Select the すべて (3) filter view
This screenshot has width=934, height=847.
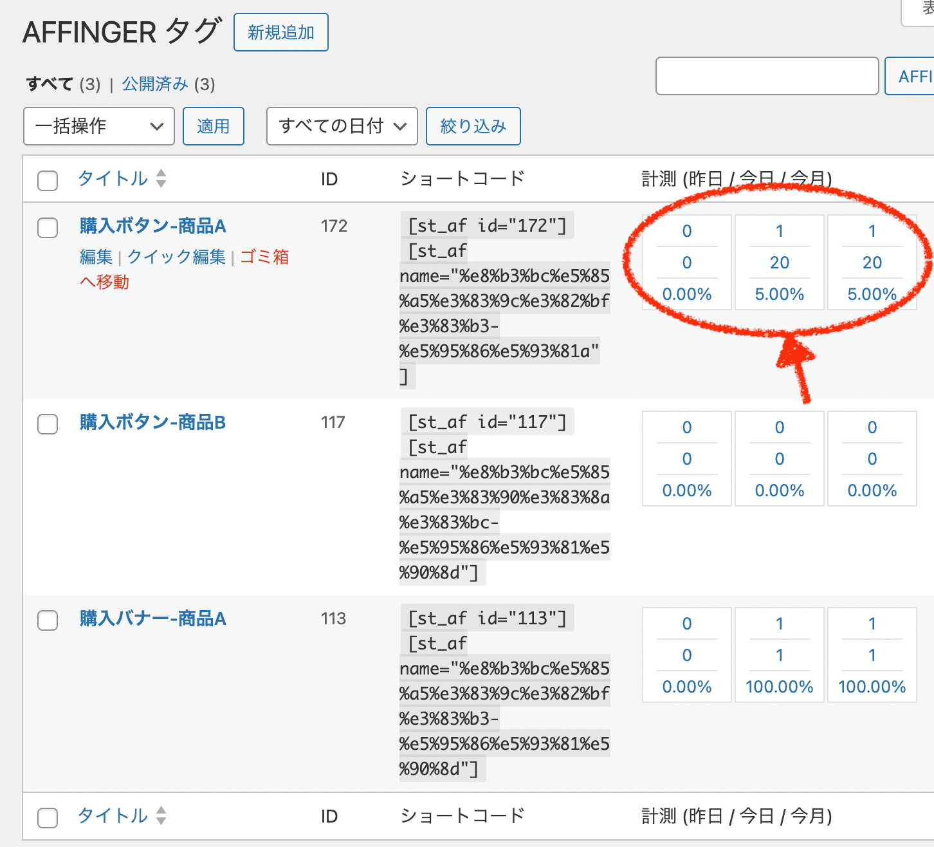tap(49, 84)
